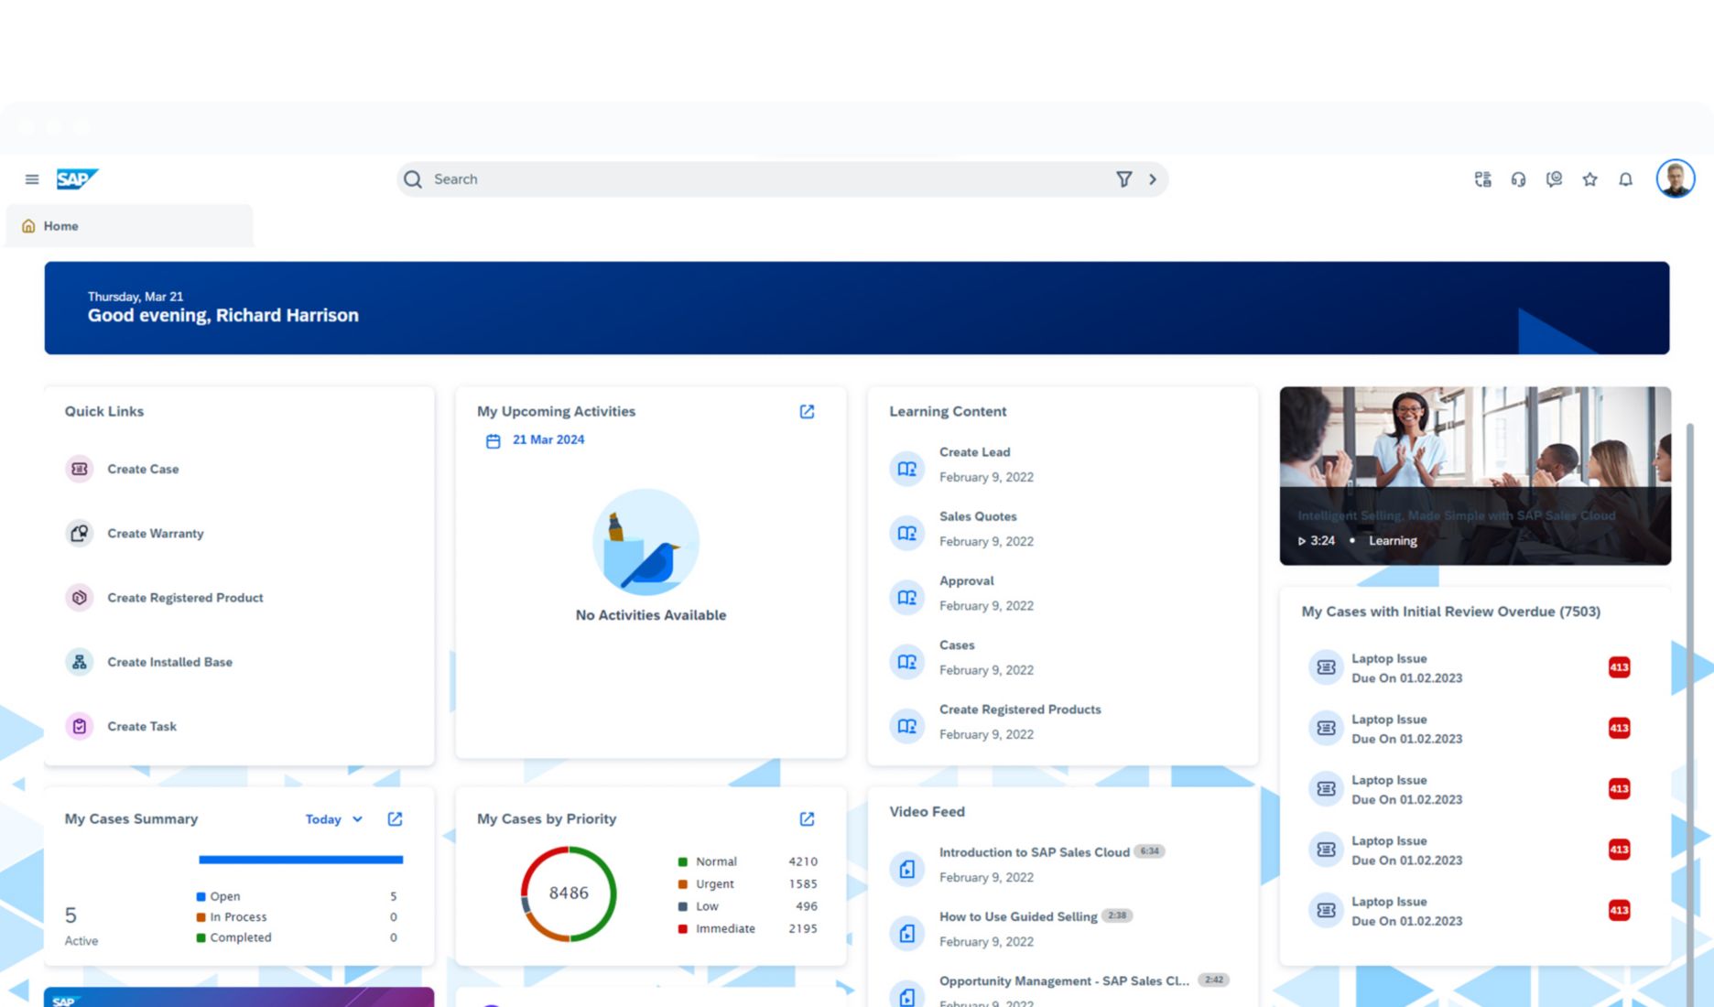Open the first Laptop Issue case
The width and height of the screenshot is (1714, 1007).
coord(1388,659)
